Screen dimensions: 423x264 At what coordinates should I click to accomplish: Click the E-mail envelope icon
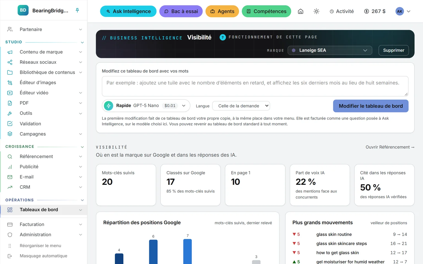10,177
